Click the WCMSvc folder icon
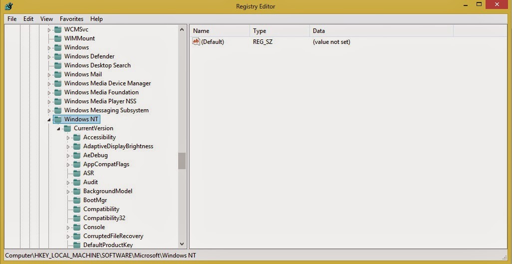Image resolution: width=512 pixels, height=264 pixels. point(58,29)
